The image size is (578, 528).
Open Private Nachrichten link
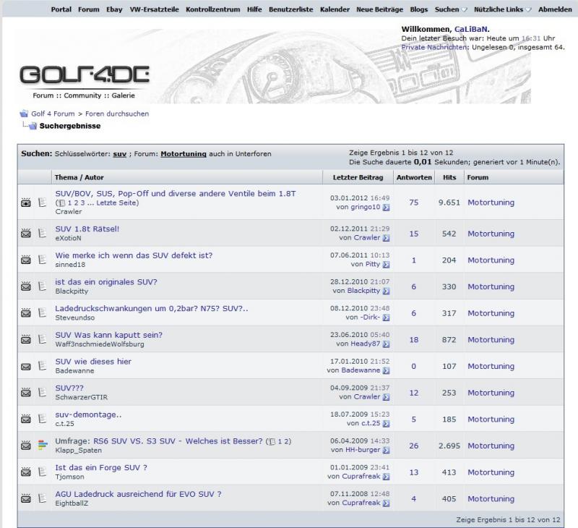435,47
